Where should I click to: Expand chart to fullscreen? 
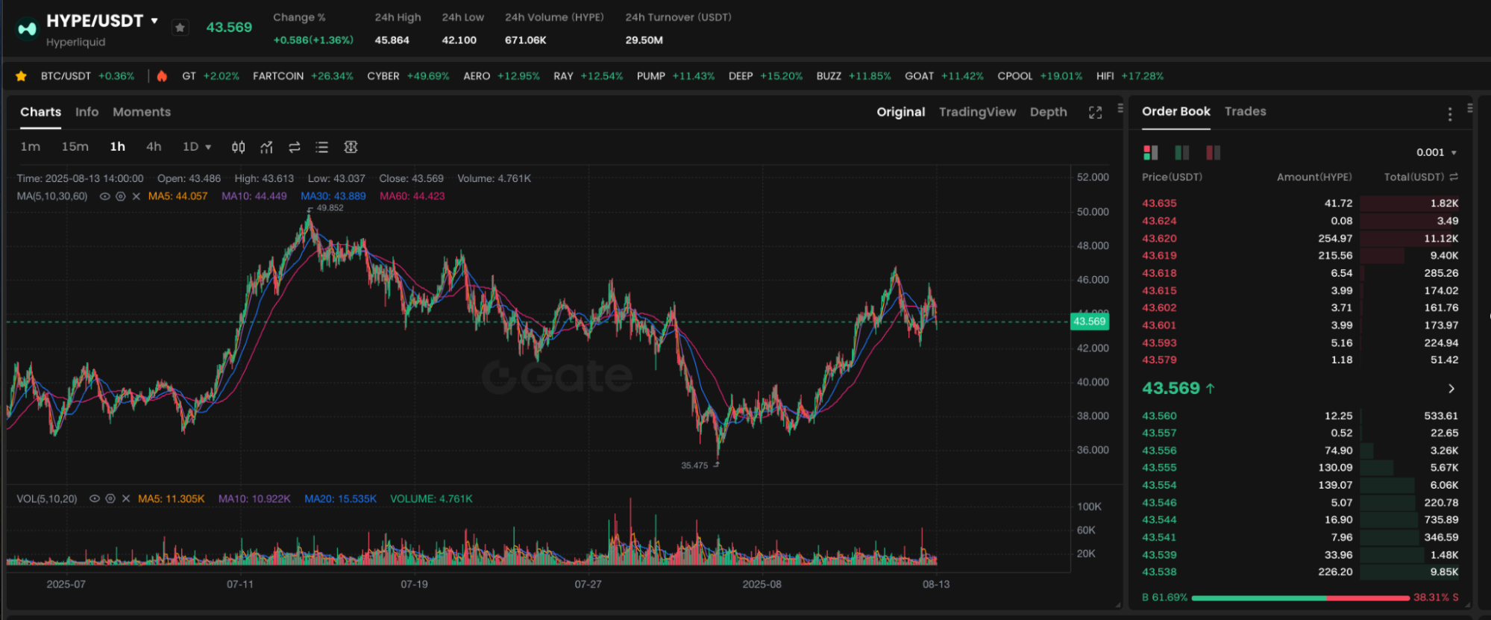pyautogui.click(x=1095, y=113)
